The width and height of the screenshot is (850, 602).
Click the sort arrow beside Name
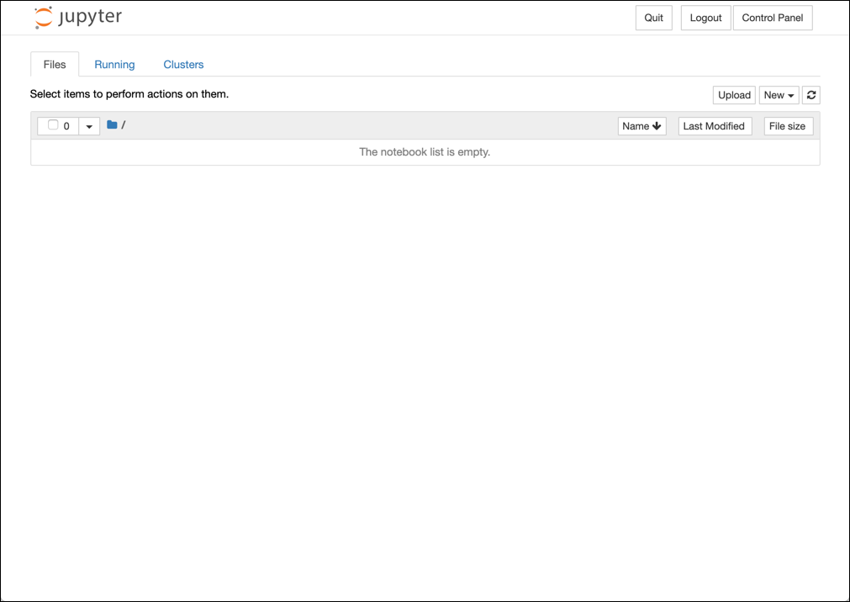pos(657,126)
